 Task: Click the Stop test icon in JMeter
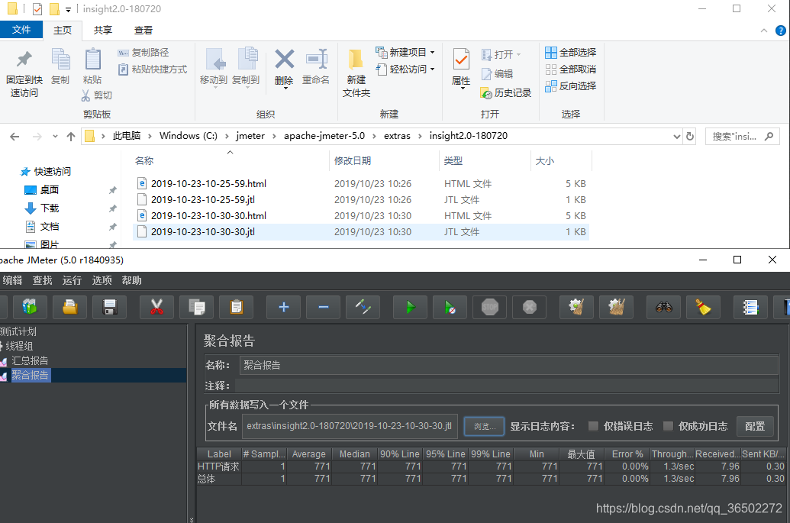(x=490, y=307)
